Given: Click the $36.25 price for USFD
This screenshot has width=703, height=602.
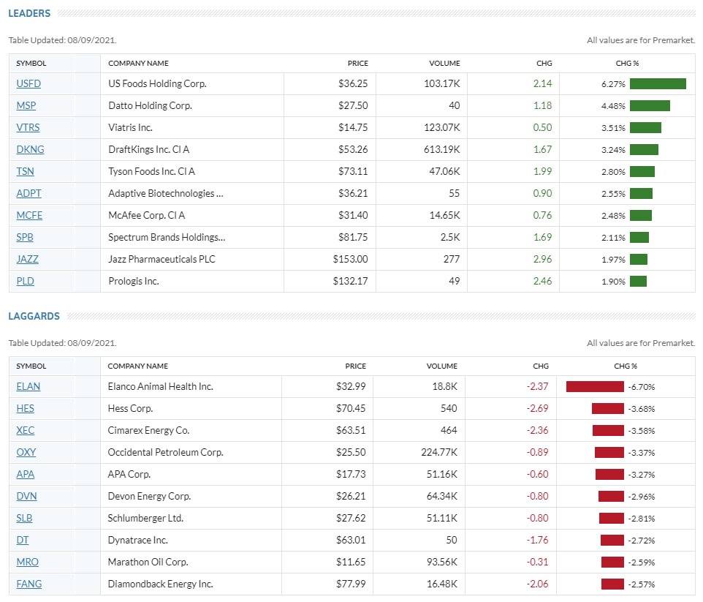Looking at the screenshot, I should (x=353, y=83).
